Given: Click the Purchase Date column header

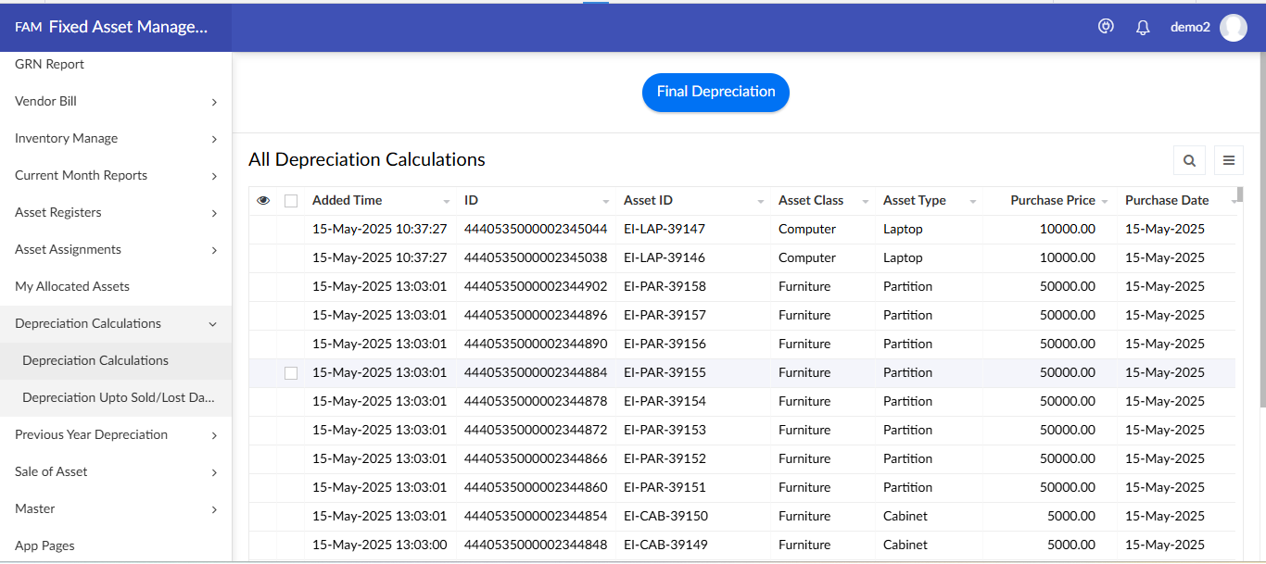Looking at the screenshot, I should (x=1167, y=200).
